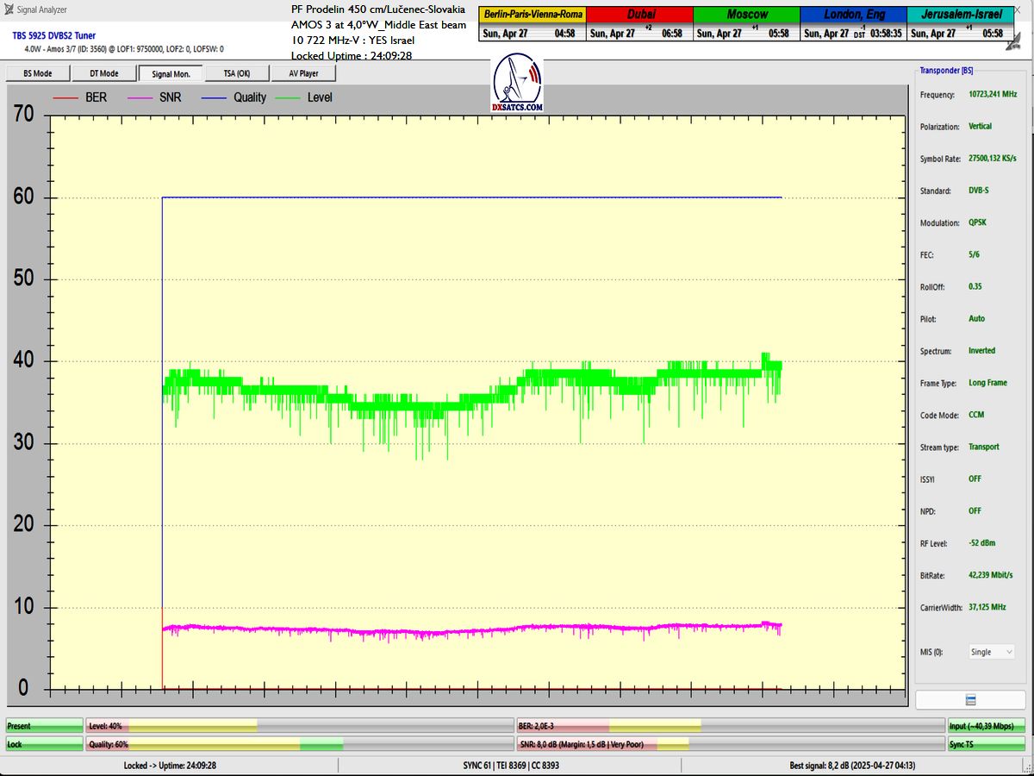Image resolution: width=1034 pixels, height=776 pixels.
Task: Click the resize grip in status bar corner
Action: (x=1027, y=769)
